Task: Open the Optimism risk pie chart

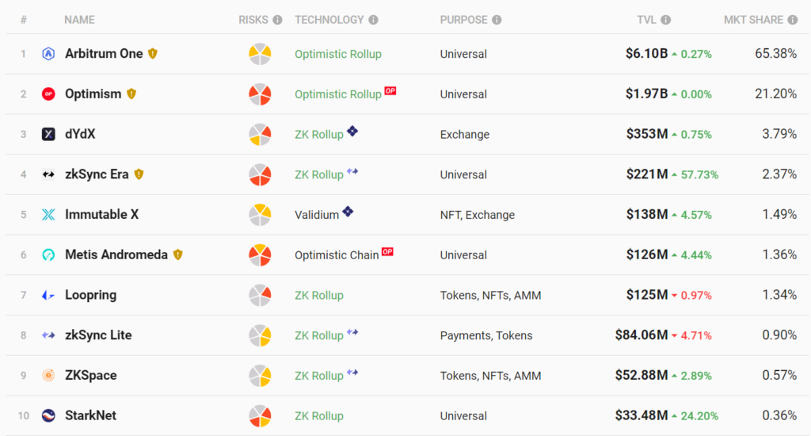Action: 260,94
